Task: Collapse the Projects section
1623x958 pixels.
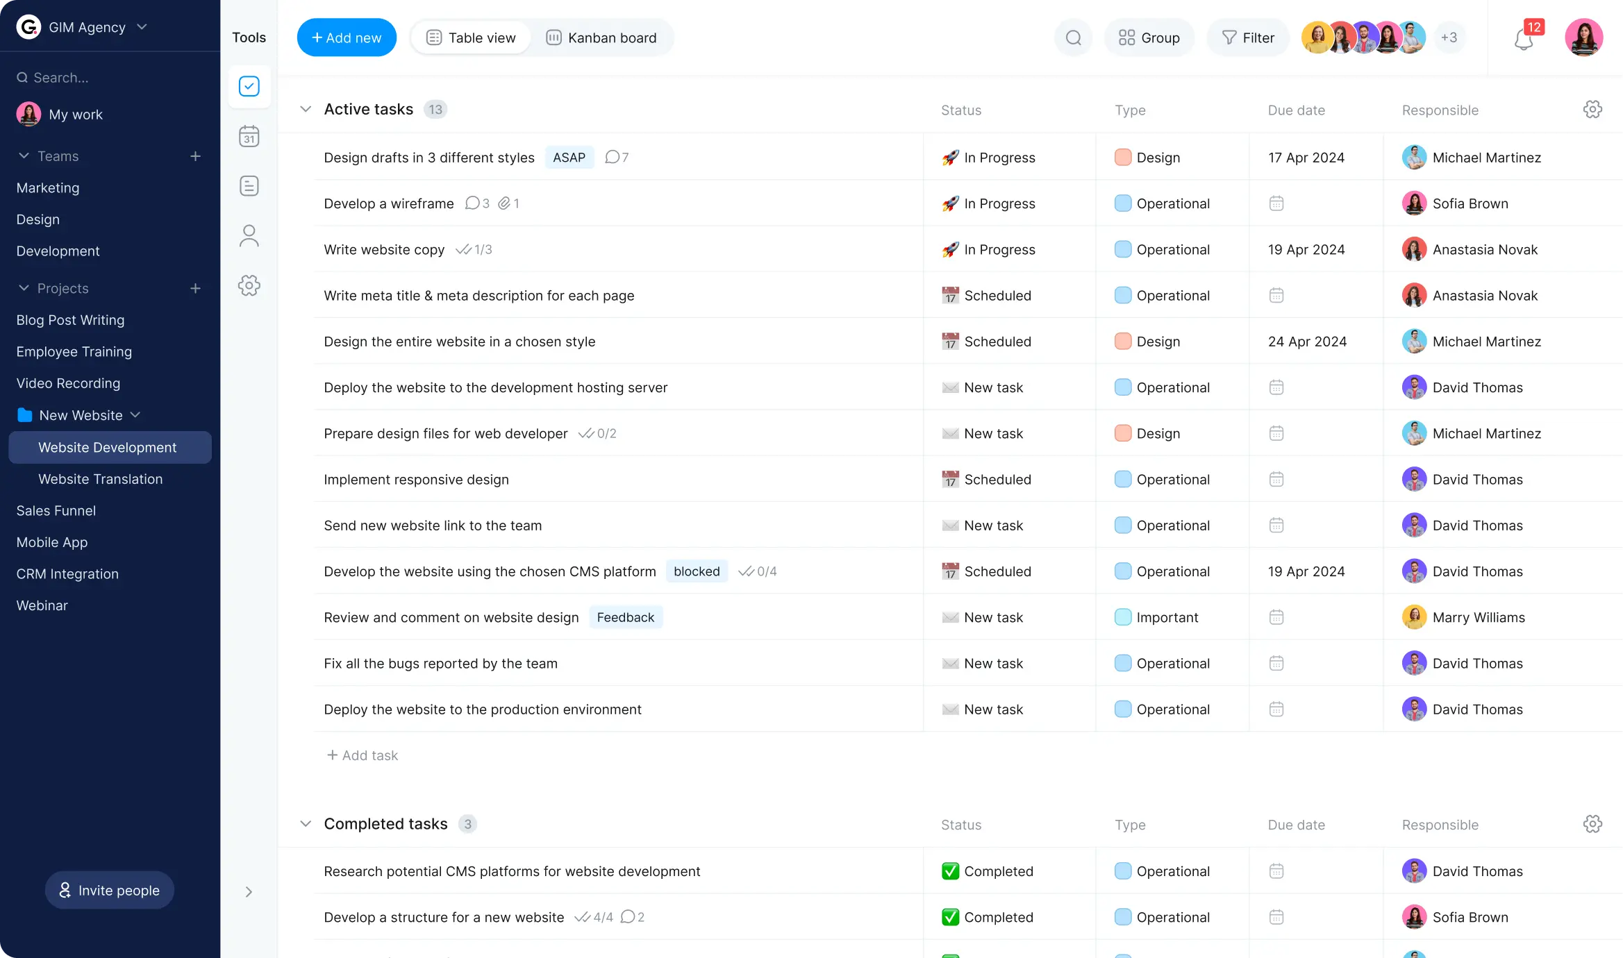Action: [x=24, y=288]
